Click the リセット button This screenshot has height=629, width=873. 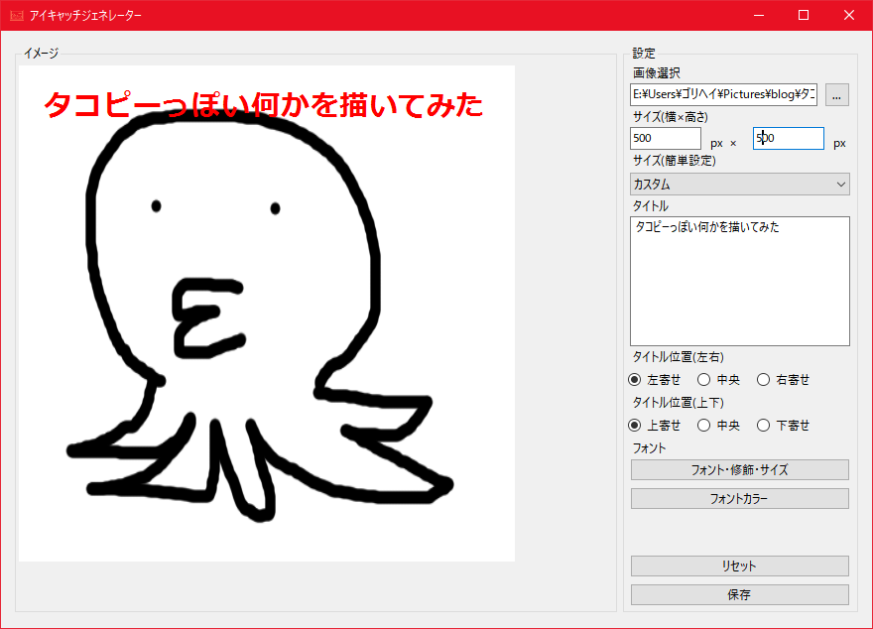[x=740, y=566]
